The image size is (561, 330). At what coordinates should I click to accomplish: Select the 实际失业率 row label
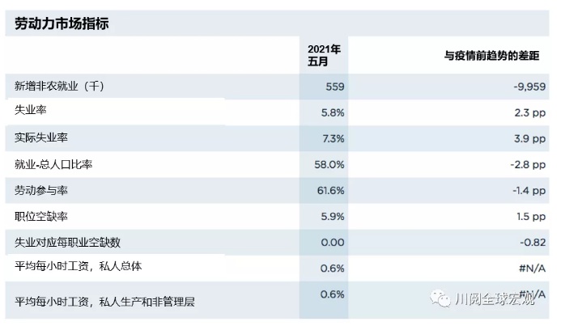tap(41, 138)
